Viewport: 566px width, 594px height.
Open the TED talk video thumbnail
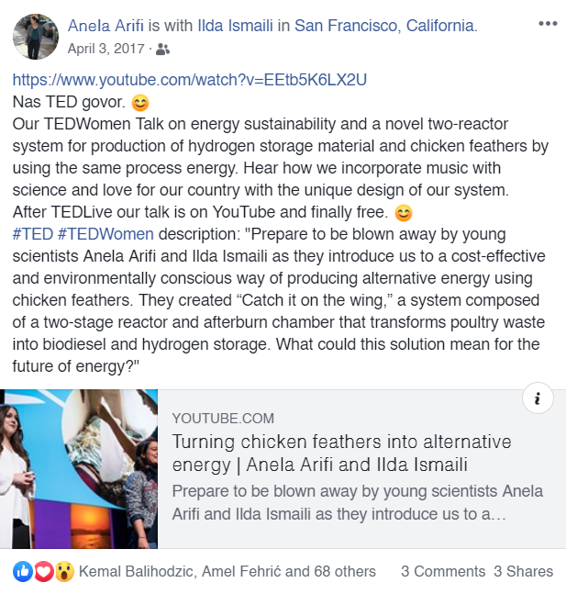click(79, 469)
